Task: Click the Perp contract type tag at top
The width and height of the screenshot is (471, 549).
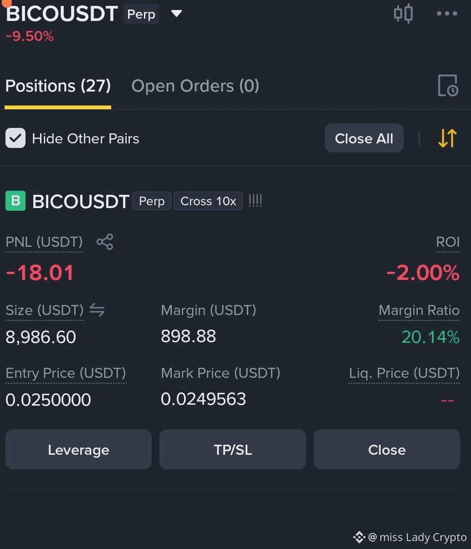Action: (x=141, y=14)
